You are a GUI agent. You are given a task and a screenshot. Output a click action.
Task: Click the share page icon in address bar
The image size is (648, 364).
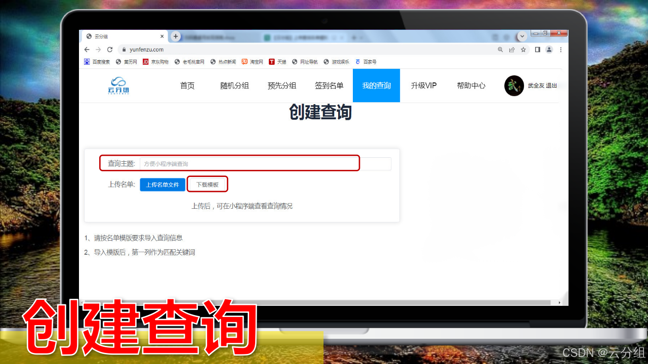point(512,50)
